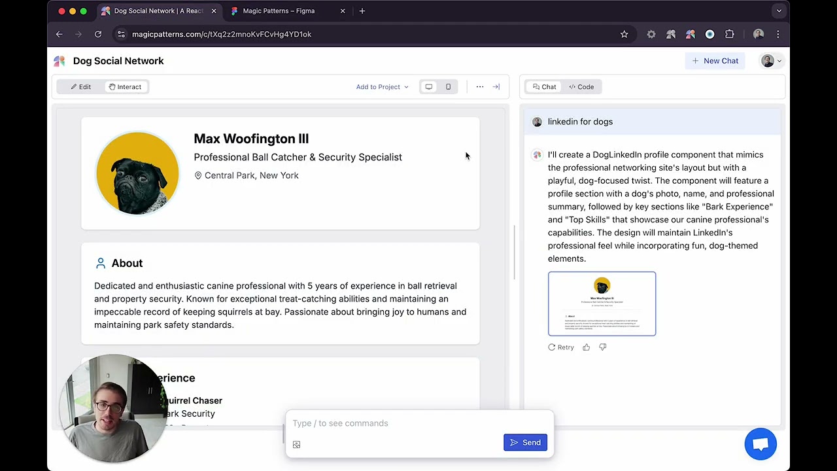
Task: Click the preview pane scrollbar
Action: (x=514, y=252)
